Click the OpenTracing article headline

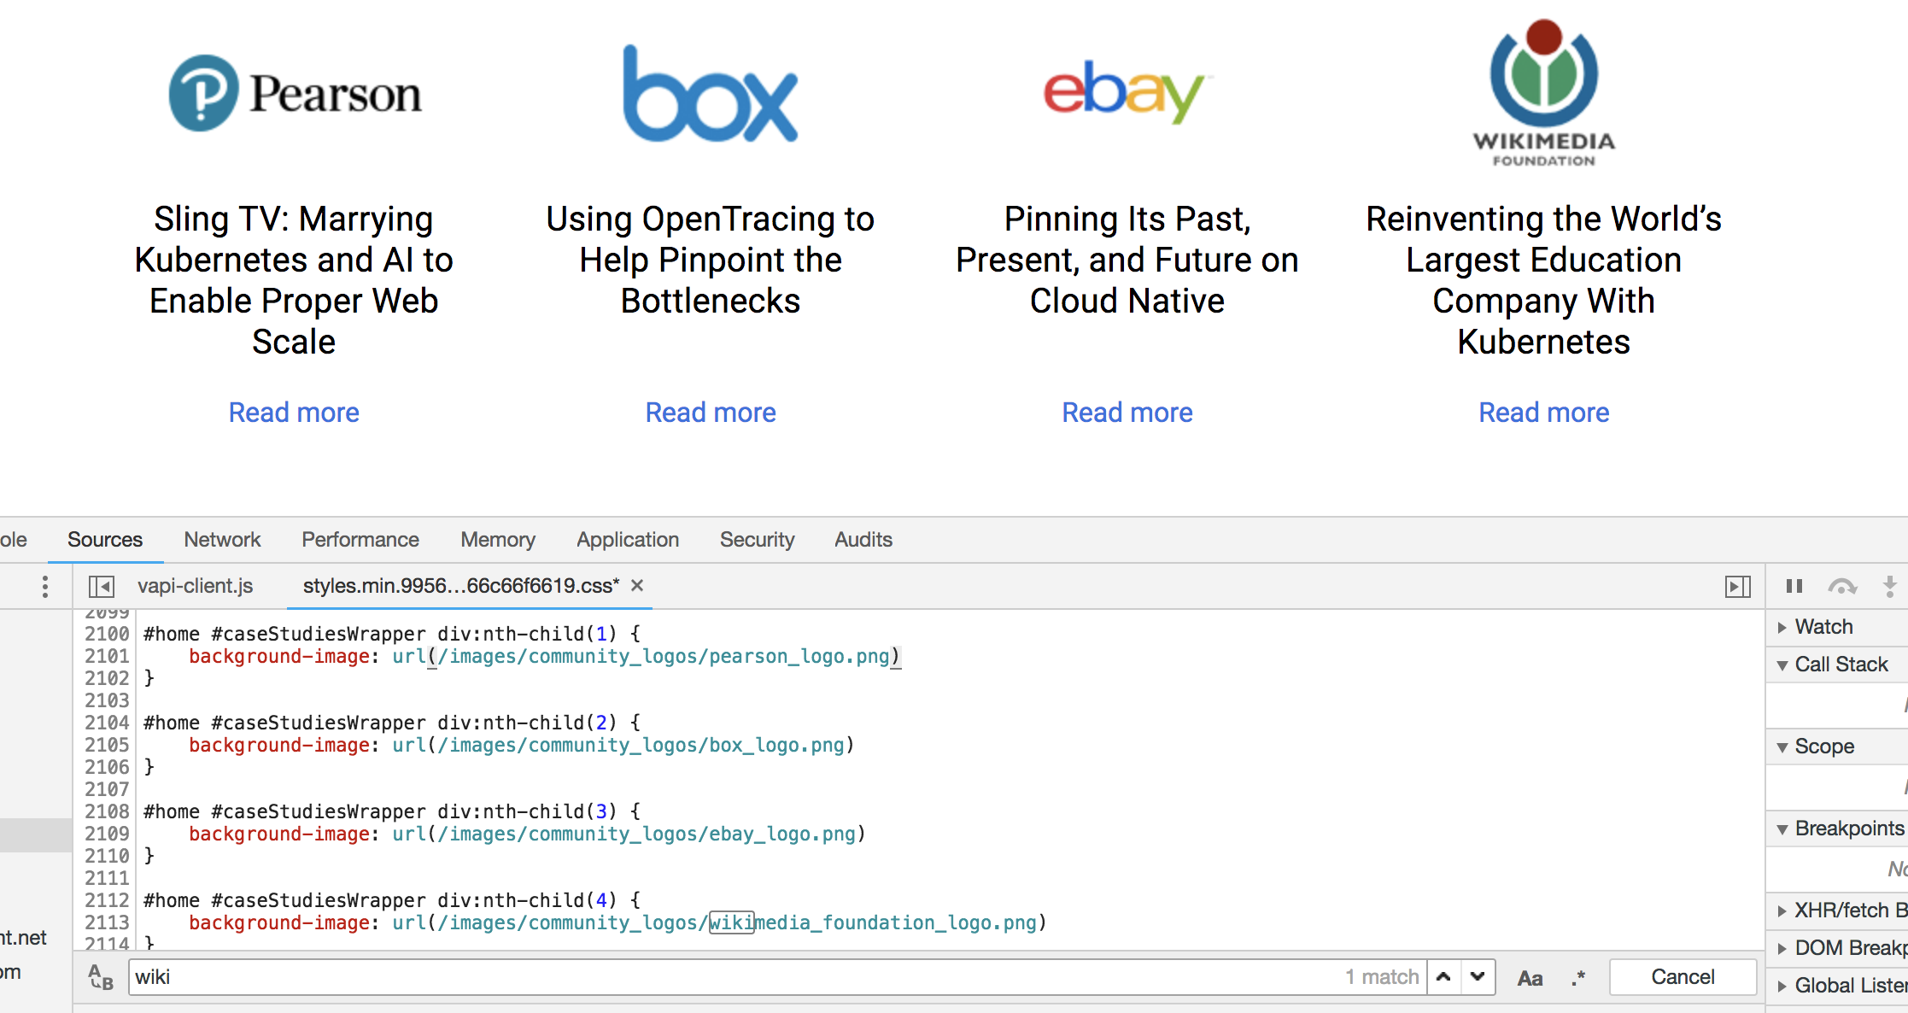pyautogui.click(x=711, y=260)
